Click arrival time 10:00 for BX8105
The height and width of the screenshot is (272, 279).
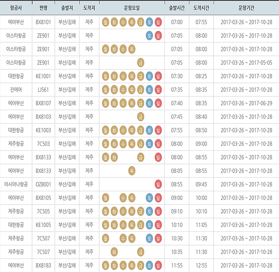tap(201, 198)
